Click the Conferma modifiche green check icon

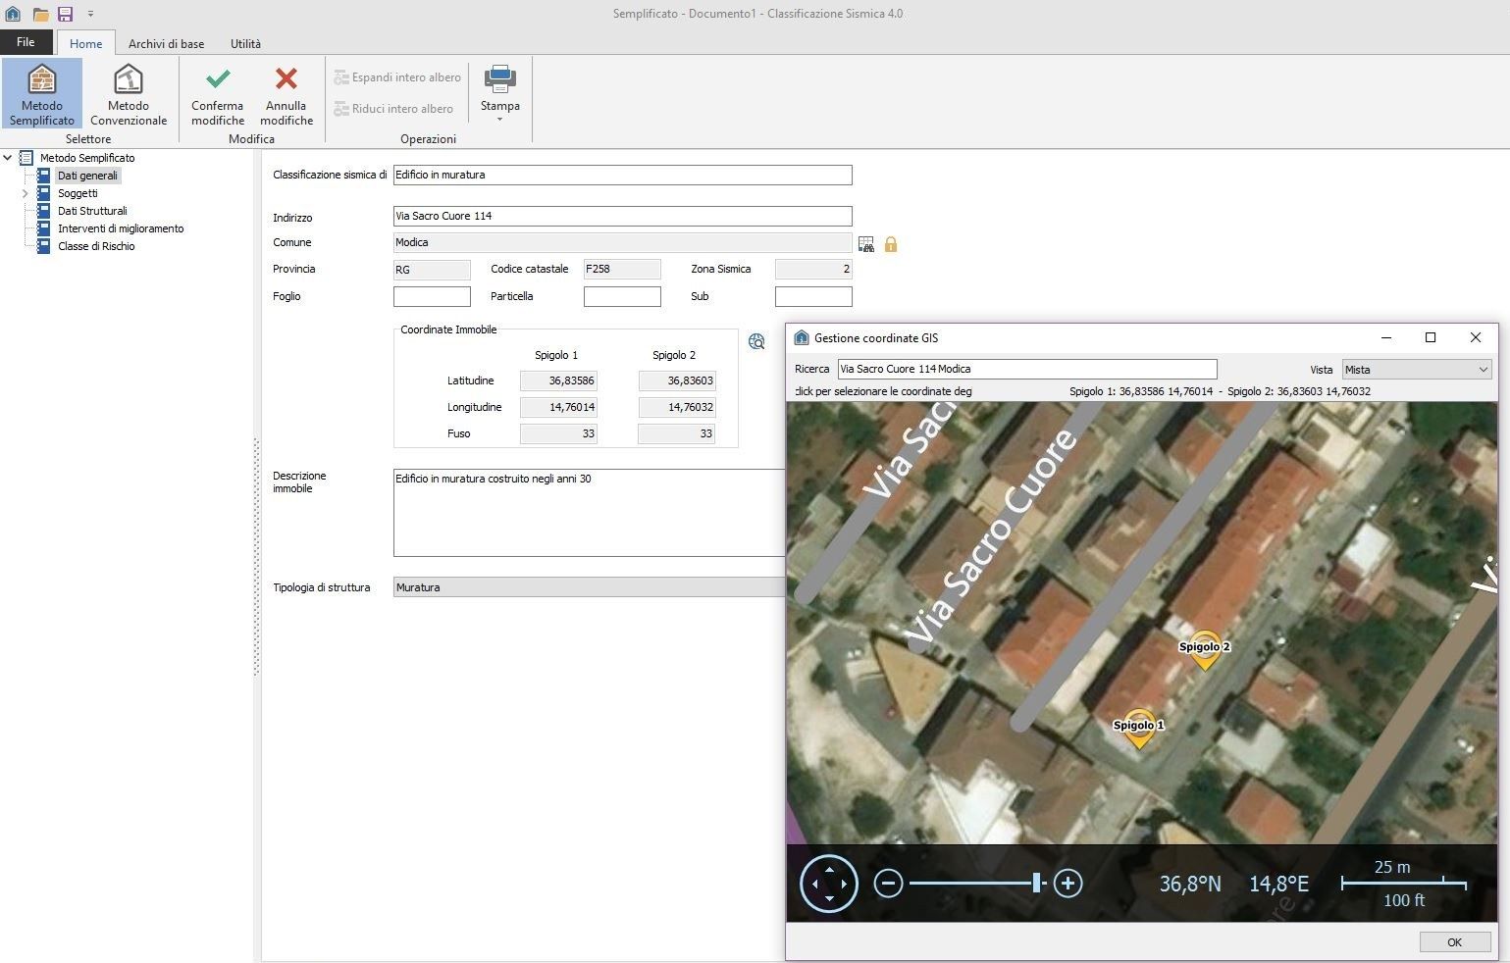click(216, 78)
